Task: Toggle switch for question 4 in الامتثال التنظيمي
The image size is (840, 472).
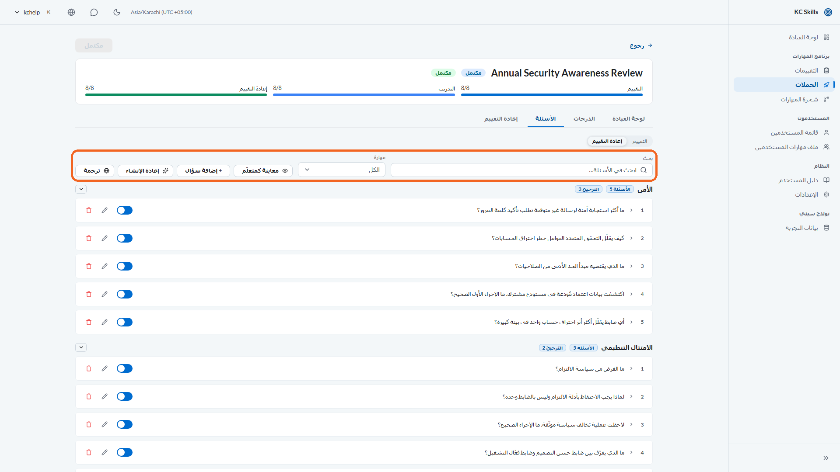Action: click(125, 452)
